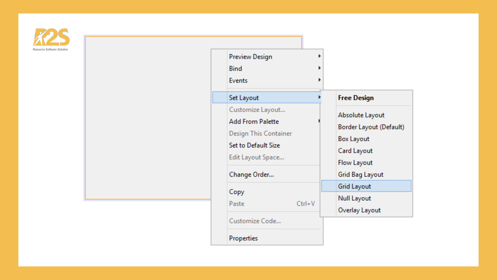Open Properties from the context menu

[x=243, y=238]
